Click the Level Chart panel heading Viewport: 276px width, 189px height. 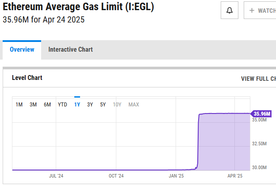(x=27, y=78)
